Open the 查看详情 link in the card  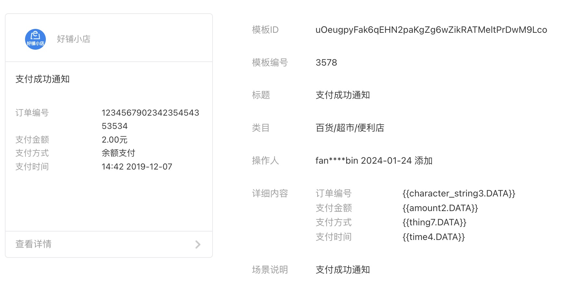(33, 244)
